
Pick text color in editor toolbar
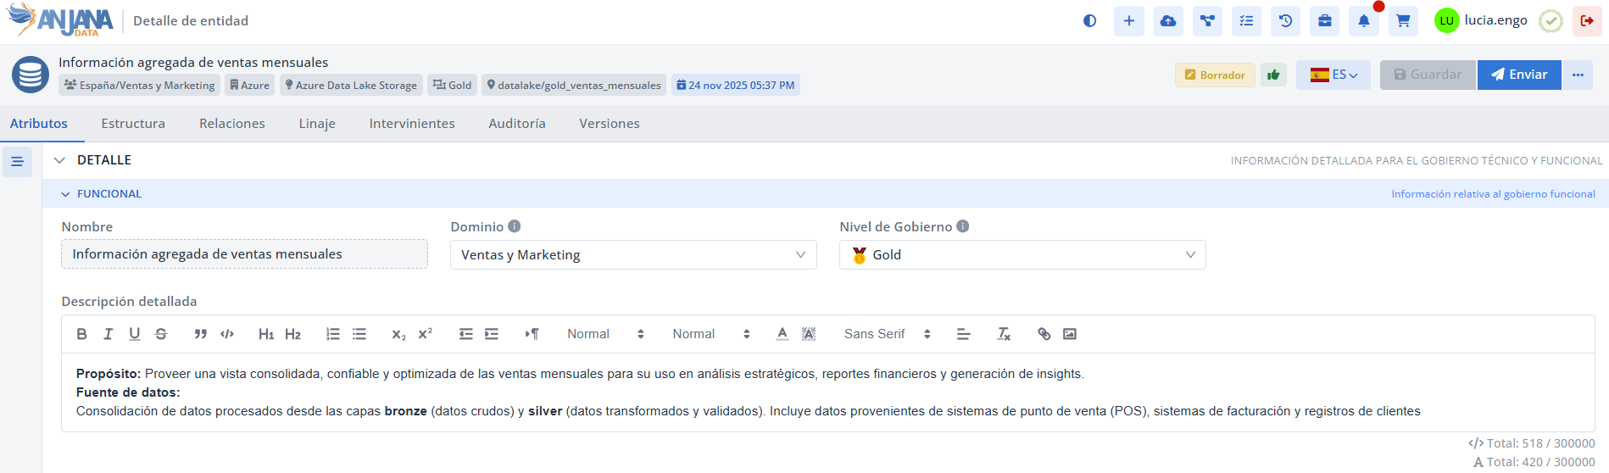pos(782,334)
